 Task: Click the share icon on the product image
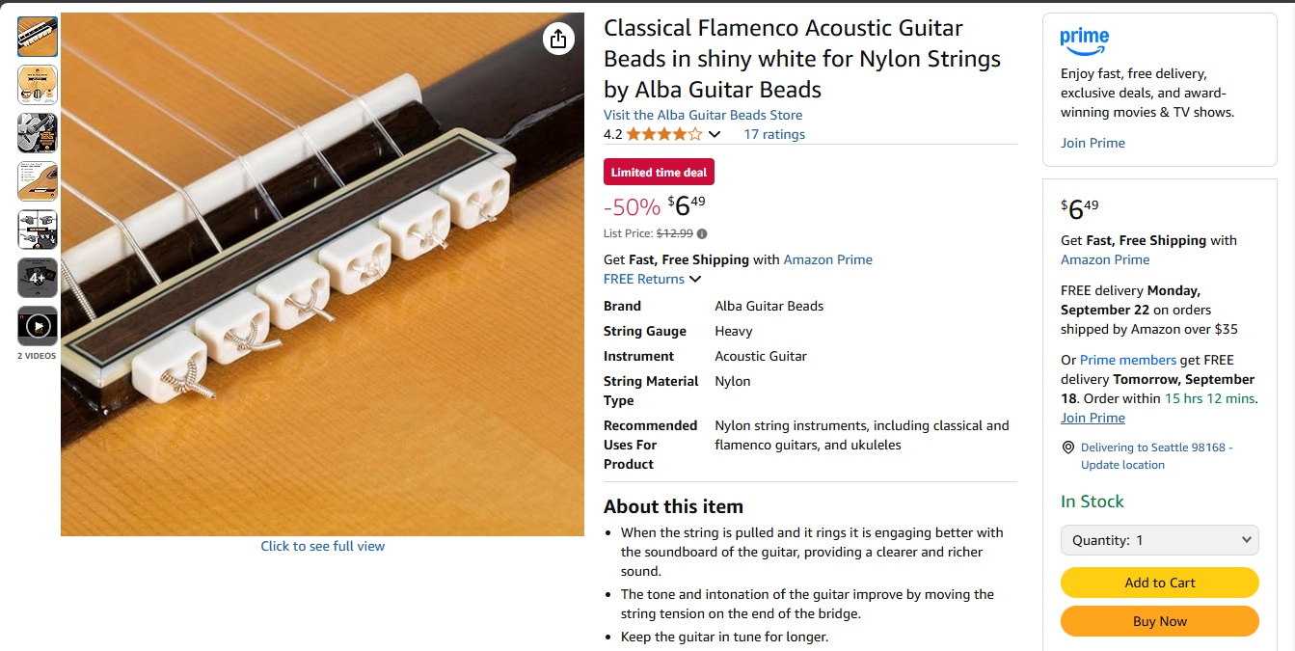coord(557,40)
